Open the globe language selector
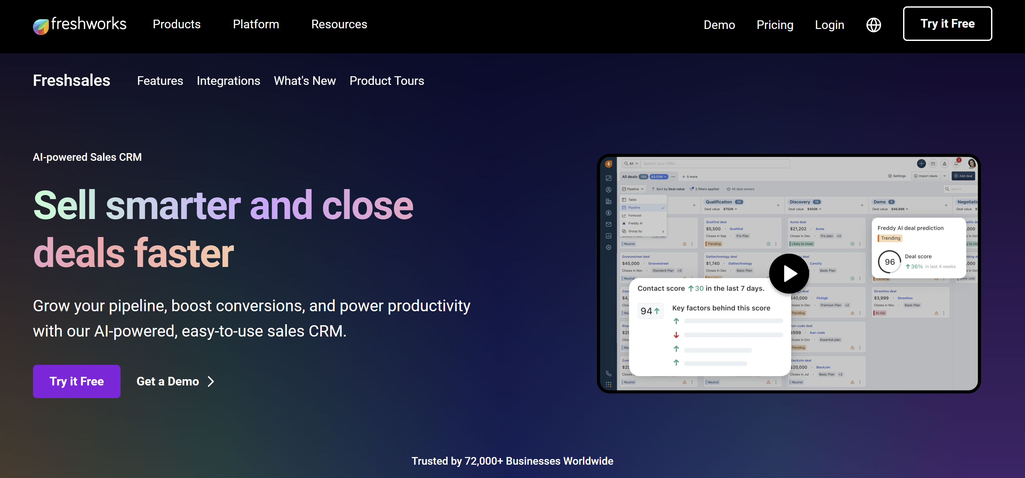 coord(873,25)
